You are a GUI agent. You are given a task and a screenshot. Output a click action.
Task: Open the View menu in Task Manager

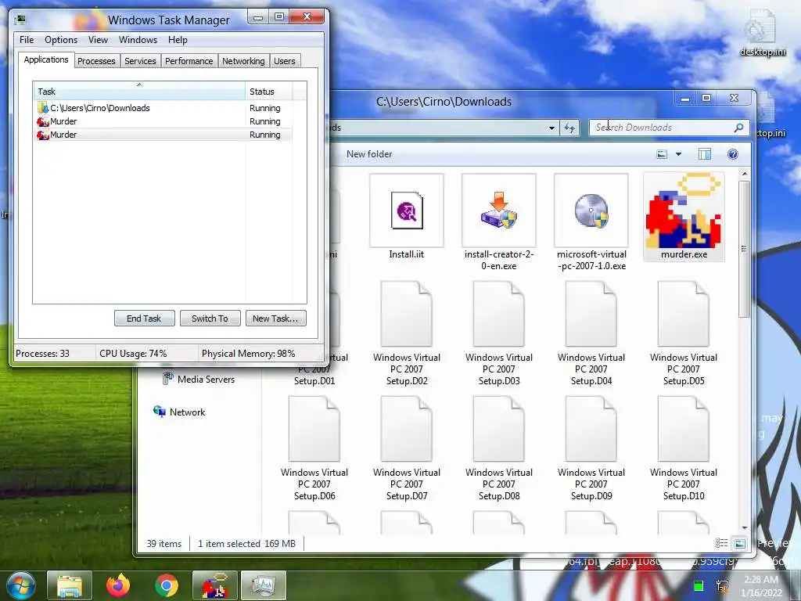(x=98, y=40)
